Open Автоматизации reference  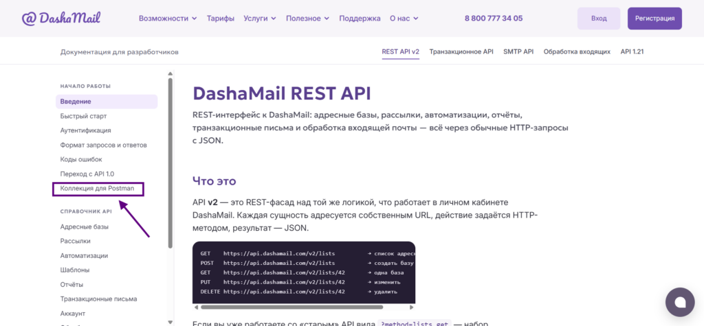[84, 255]
